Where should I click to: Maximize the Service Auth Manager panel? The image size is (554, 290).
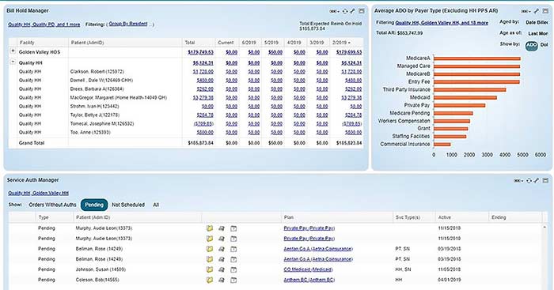point(546,180)
